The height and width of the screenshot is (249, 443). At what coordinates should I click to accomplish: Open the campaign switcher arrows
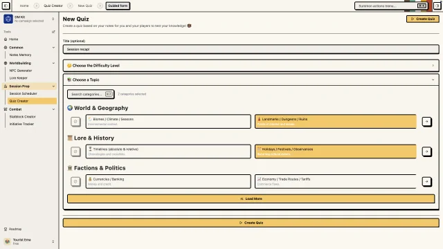pos(53,19)
